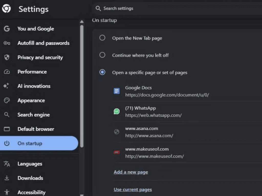Select Continue where you left off
This screenshot has height=196, width=262.
(x=102, y=55)
